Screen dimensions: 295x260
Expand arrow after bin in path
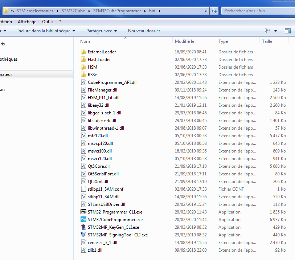pyautogui.click(x=160, y=11)
